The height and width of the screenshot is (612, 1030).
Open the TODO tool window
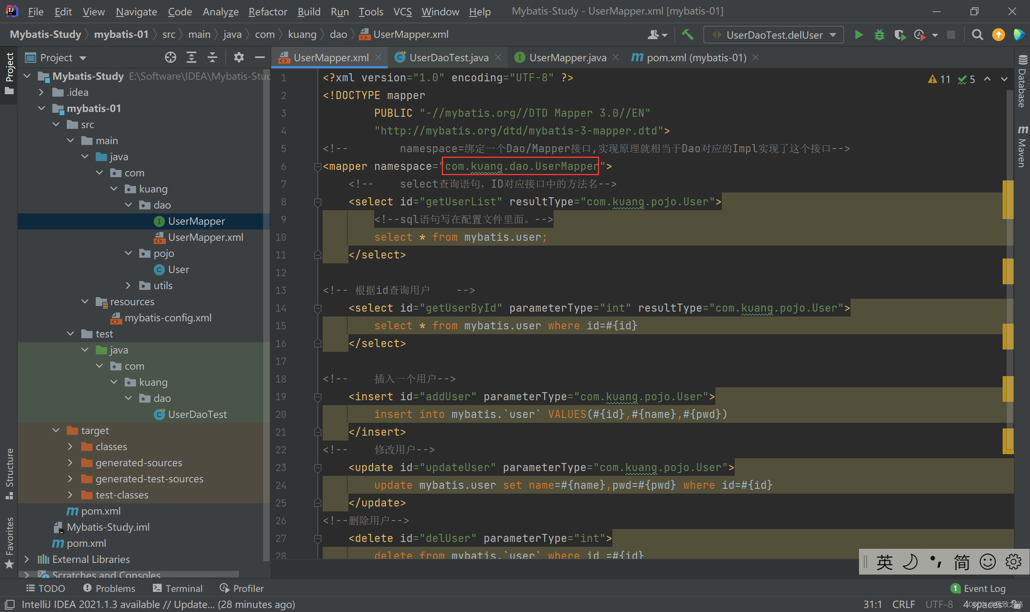pyautogui.click(x=45, y=589)
